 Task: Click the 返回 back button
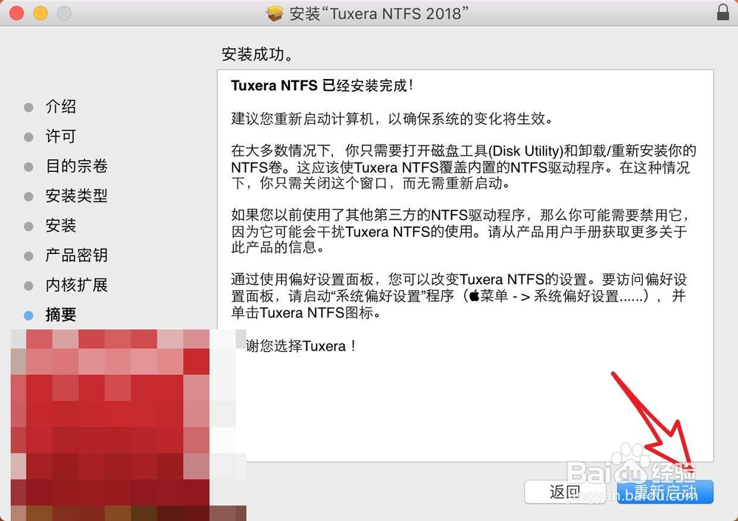[x=565, y=491]
